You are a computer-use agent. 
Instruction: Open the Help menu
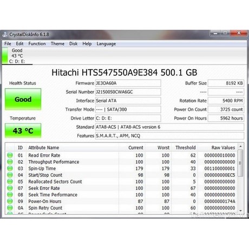pyautogui.click(x=87, y=44)
